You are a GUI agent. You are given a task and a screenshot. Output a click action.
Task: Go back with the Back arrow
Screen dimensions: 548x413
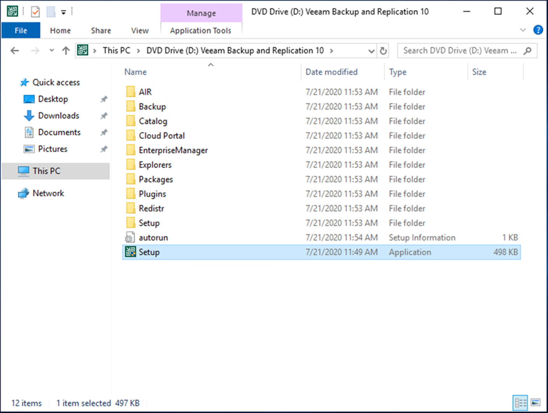(14, 51)
